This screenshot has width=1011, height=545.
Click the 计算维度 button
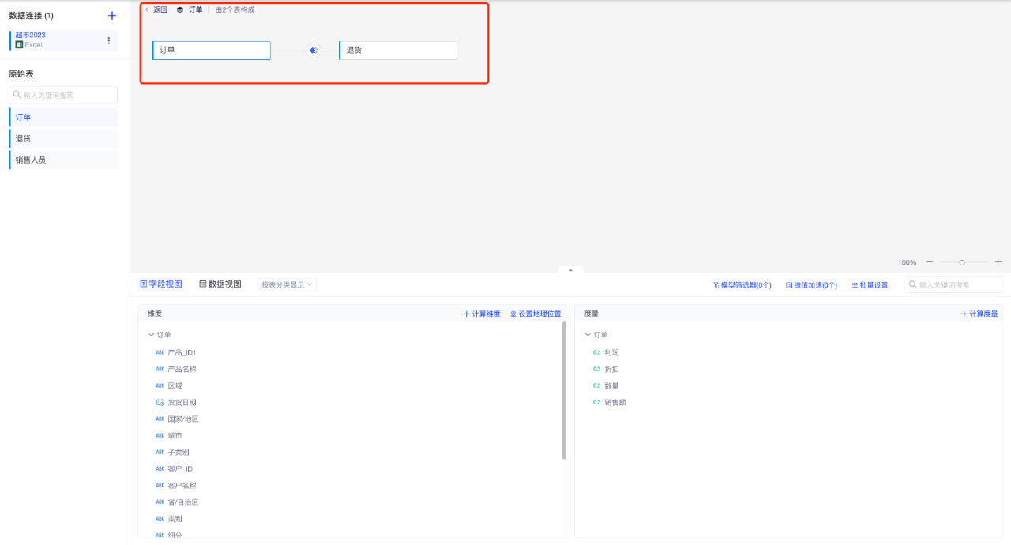pyautogui.click(x=482, y=314)
